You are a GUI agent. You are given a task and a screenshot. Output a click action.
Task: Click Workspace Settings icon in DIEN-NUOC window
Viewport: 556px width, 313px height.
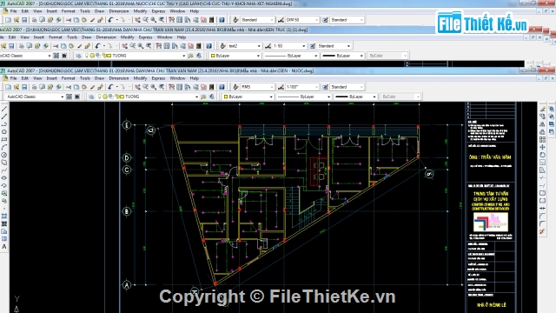click(x=69, y=97)
